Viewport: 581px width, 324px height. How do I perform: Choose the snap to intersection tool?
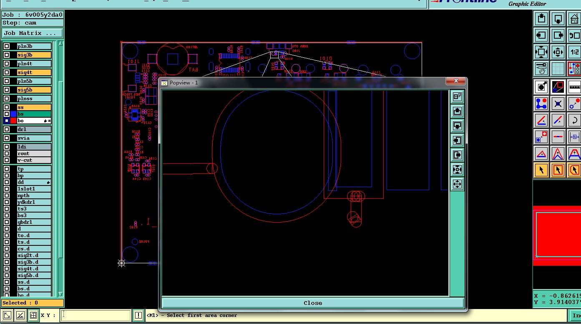point(558,104)
